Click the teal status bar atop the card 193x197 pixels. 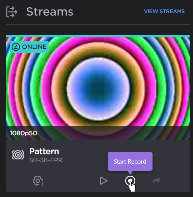98,36
